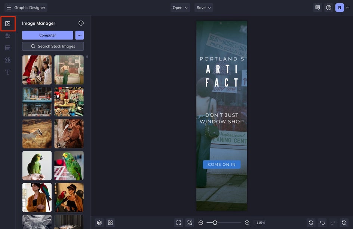Click the Search Stock Images field
Viewport: 353px width, 229px height.
pos(53,46)
